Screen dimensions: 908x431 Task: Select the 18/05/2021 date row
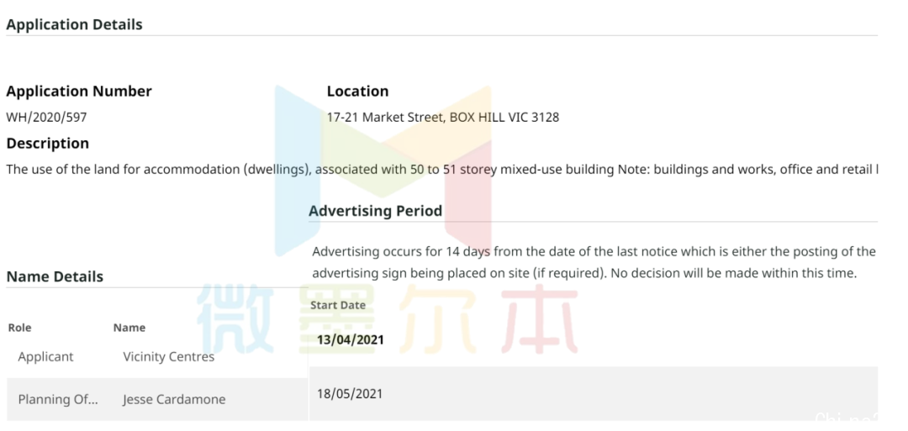[594, 393]
